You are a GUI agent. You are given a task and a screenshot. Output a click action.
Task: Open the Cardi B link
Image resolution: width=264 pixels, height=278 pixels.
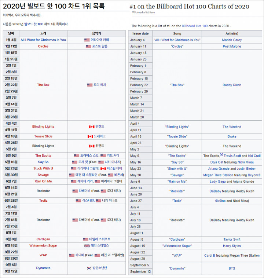[210, 256]
